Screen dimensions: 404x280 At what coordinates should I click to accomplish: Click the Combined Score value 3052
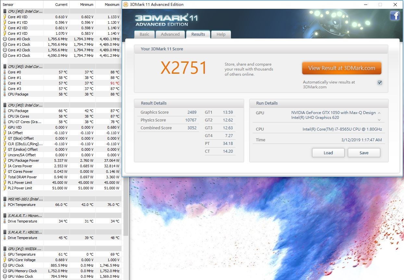[192, 128]
